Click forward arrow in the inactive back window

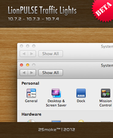coord(32,54)
